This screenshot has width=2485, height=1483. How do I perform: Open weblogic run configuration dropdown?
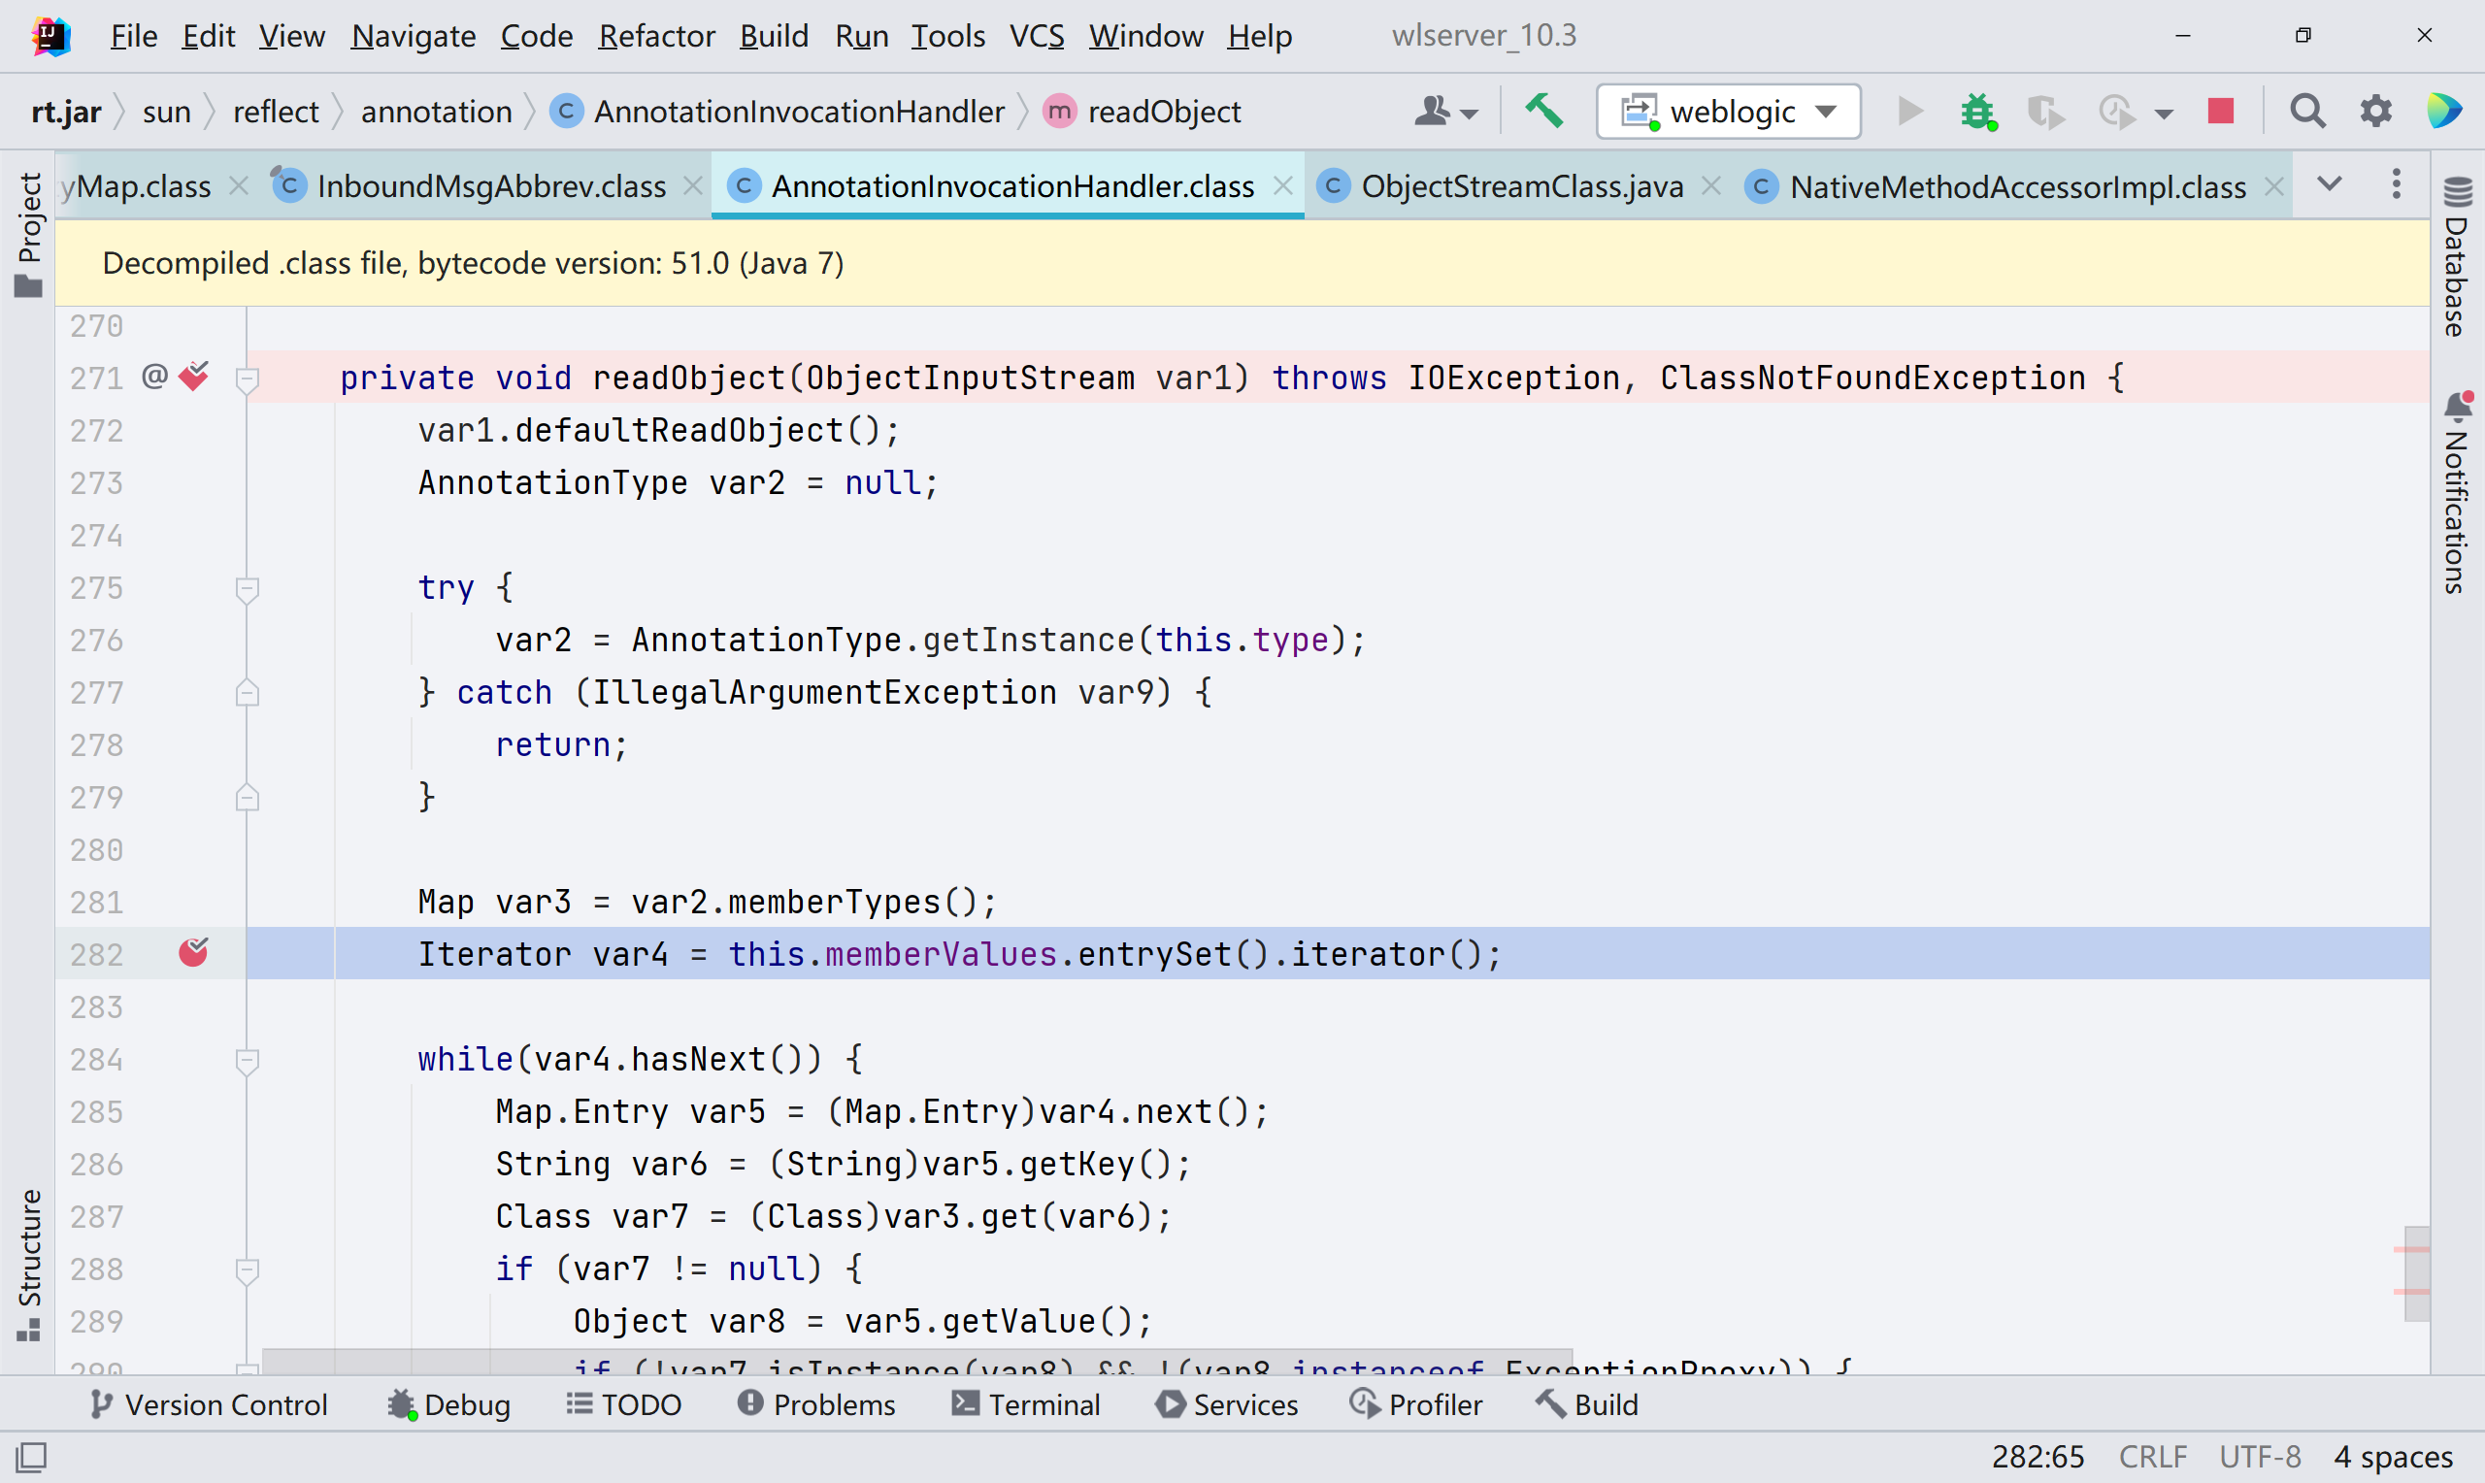coord(1728,111)
